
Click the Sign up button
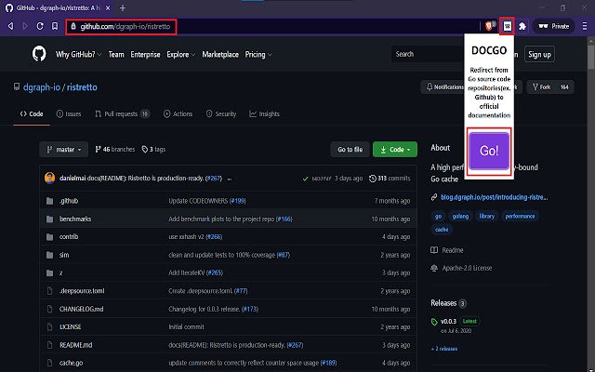tap(539, 55)
